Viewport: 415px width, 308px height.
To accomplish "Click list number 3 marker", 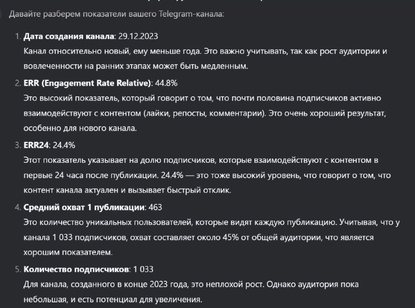I will click(18, 145).
